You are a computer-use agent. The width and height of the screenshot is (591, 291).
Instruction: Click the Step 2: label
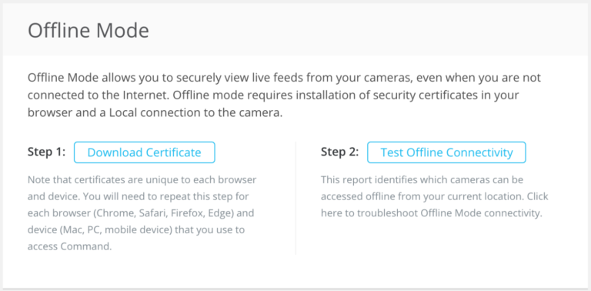pyautogui.click(x=340, y=152)
